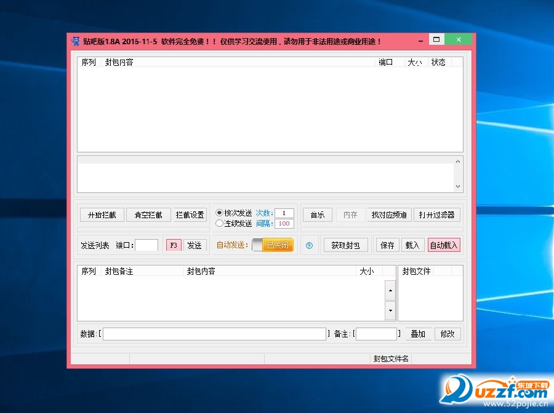This screenshot has height=413, width=554.
Task: Click inside the 端口 port input box
Action: 146,245
